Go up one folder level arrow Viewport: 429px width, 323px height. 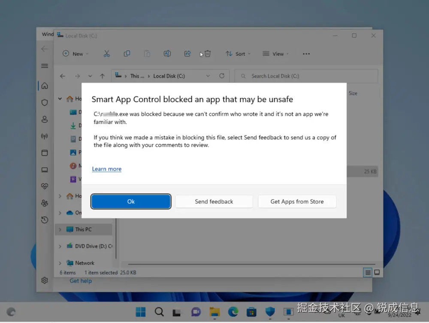(103, 76)
